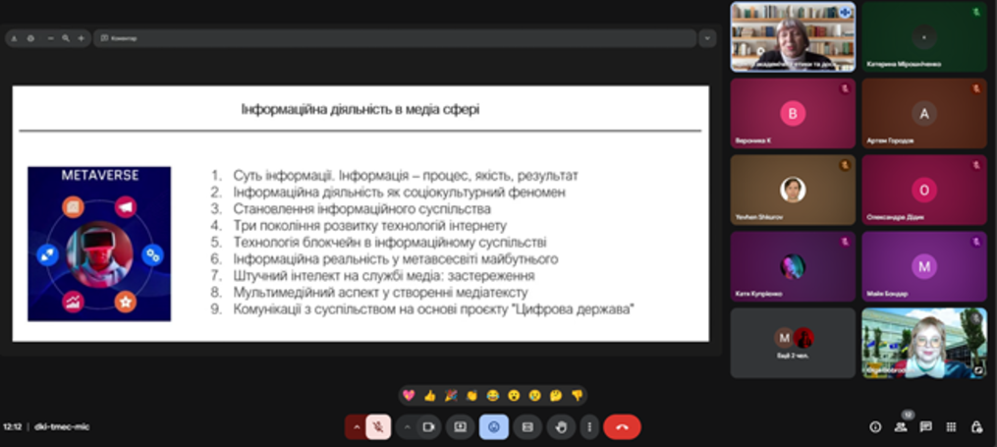Toggle the muted microphone button
Image resolution: width=997 pixels, height=447 pixels.
click(x=378, y=426)
